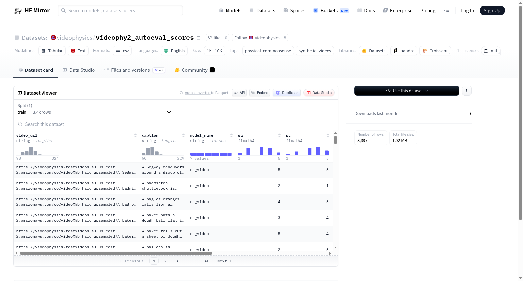523x281 pixels.
Task: Click the HF Mirror logo icon
Action: pyautogui.click(x=18, y=11)
